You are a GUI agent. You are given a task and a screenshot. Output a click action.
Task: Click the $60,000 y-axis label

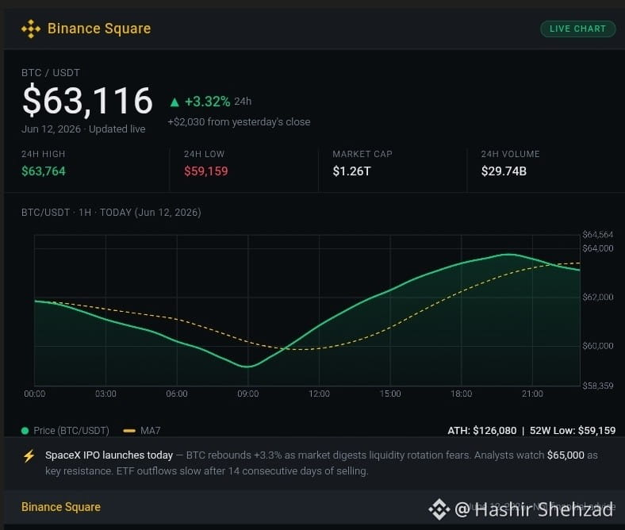click(597, 346)
